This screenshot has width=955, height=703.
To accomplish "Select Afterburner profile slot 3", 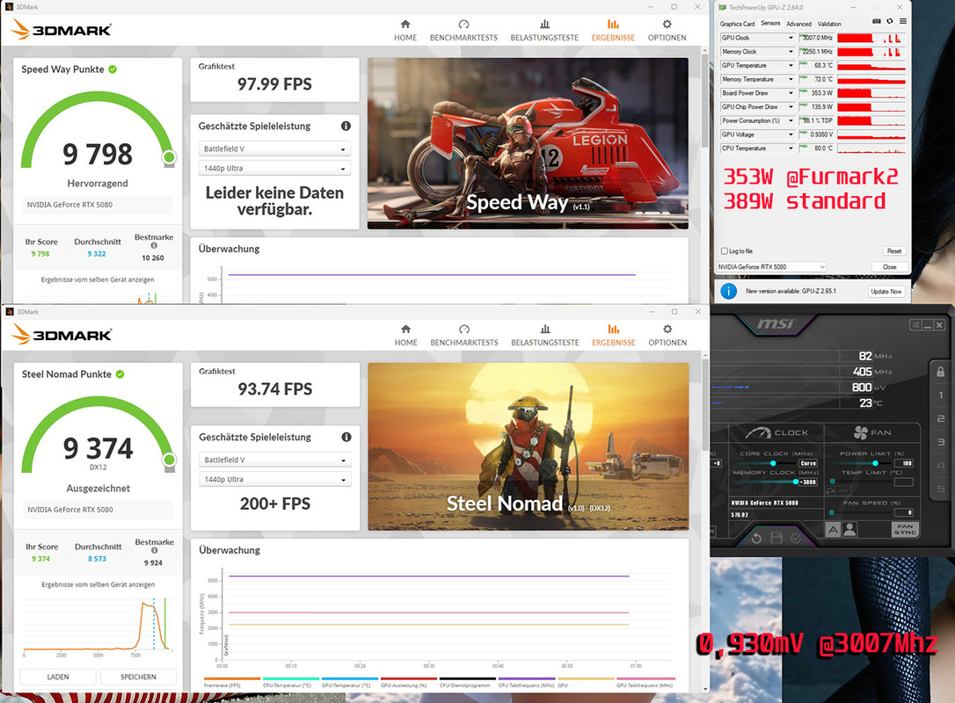I will coord(940,442).
